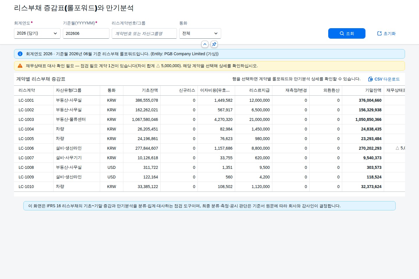Click the 신규리스 column header
This screenshot has width=419, height=279.
179,90
